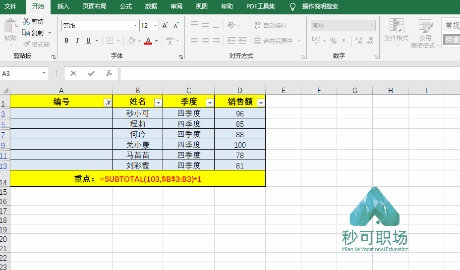Open the number format (常规) dropdown

coord(372,25)
